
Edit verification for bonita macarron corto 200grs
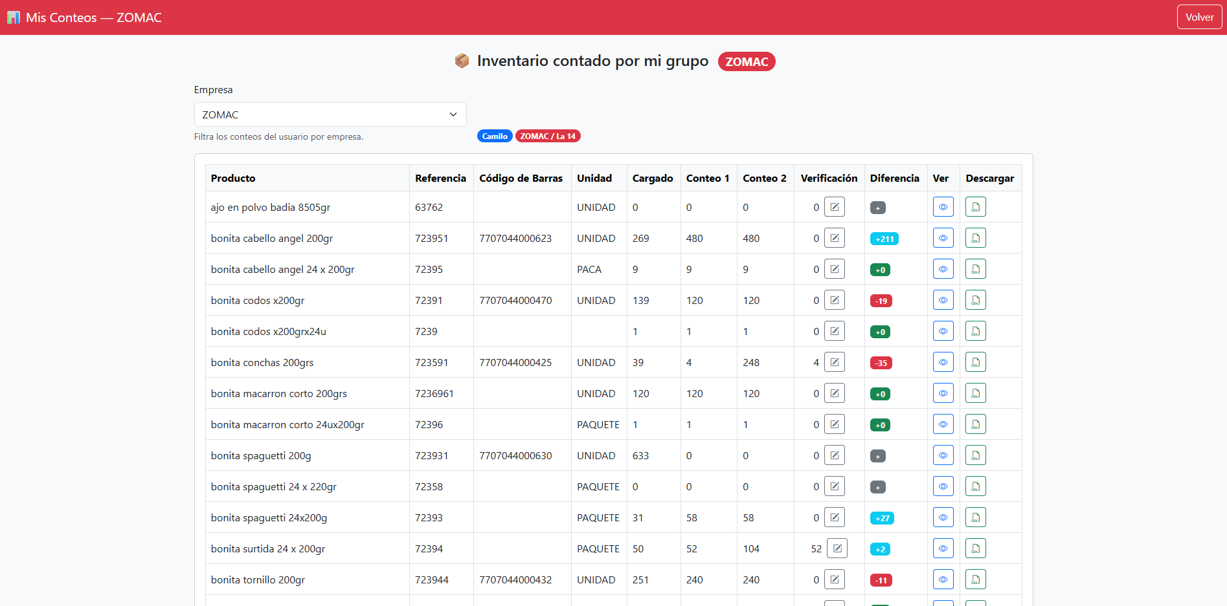point(834,393)
